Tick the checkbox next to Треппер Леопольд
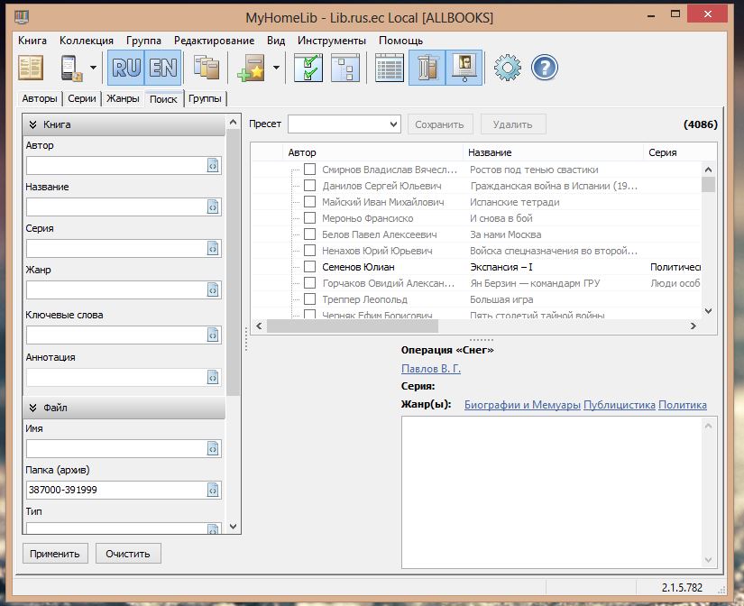This screenshot has width=744, height=606. pos(309,299)
